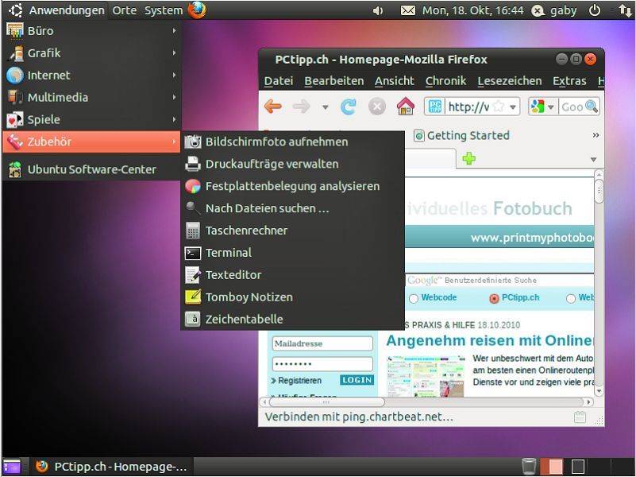Open the System panel menu
The image size is (636, 477).
[164, 10]
